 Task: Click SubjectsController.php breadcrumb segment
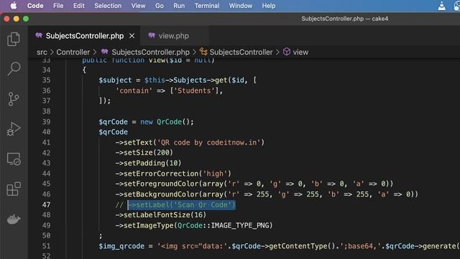[150, 52]
